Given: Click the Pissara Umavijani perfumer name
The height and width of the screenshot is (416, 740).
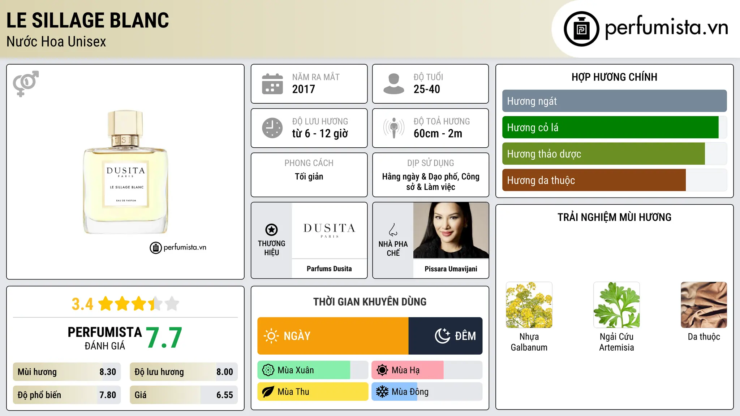Looking at the screenshot, I should click(x=451, y=269).
